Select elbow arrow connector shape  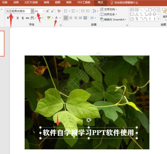coord(146,14)
